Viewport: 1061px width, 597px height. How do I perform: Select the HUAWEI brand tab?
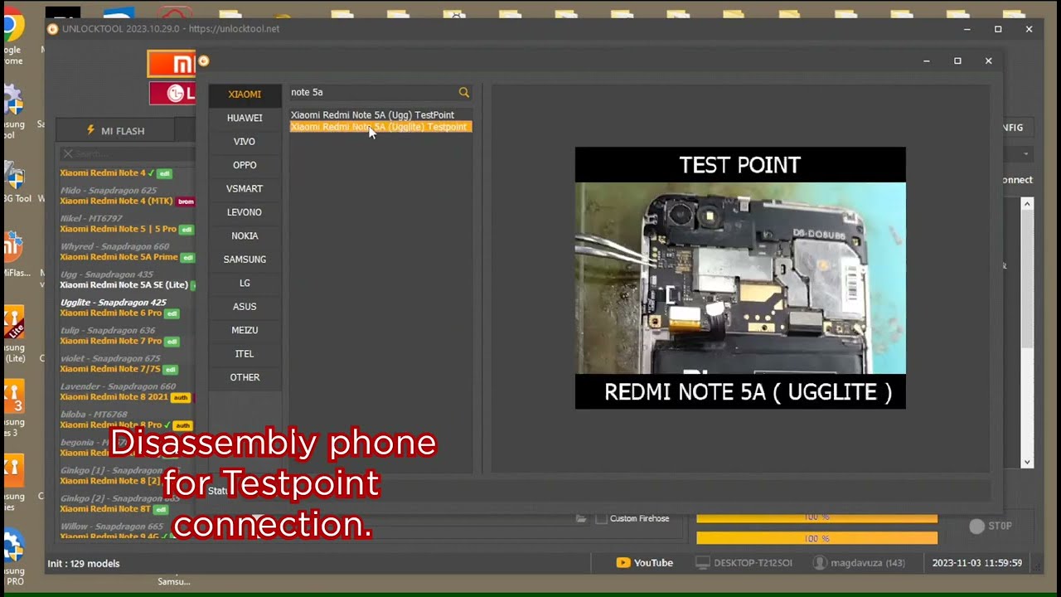tap(245, 118)
